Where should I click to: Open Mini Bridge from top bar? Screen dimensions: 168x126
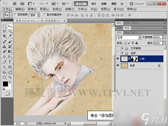(x=22, y=4)
